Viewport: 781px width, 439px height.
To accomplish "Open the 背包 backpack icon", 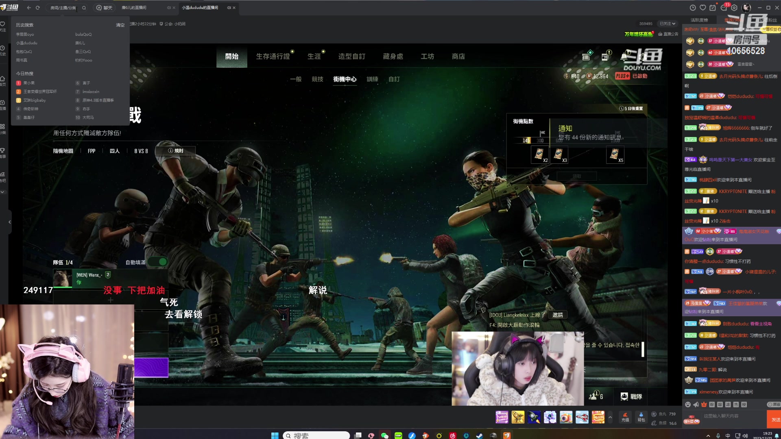I will [641, 417].
